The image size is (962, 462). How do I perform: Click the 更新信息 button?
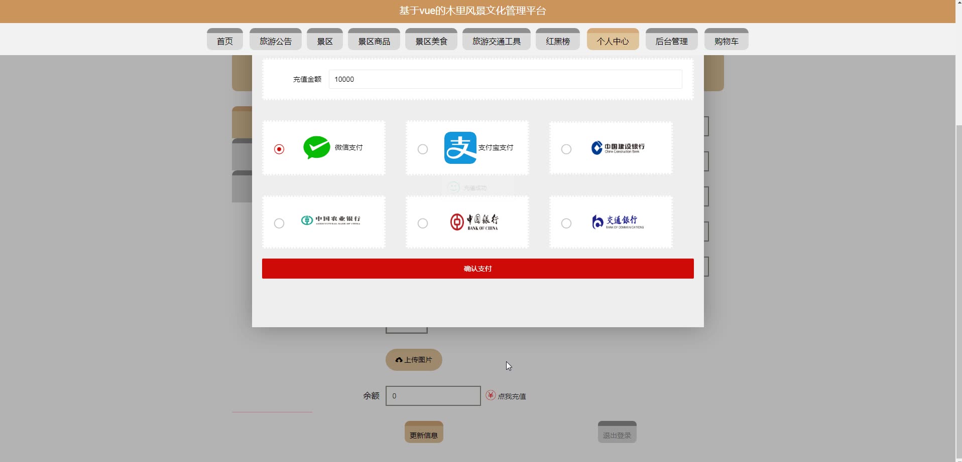424,432
